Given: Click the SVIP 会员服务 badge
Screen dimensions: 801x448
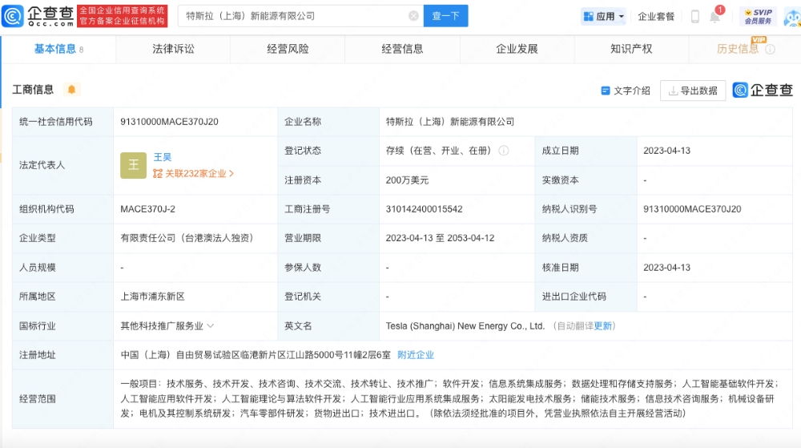Looking at the screenshot, I should (x=758, y=16).
